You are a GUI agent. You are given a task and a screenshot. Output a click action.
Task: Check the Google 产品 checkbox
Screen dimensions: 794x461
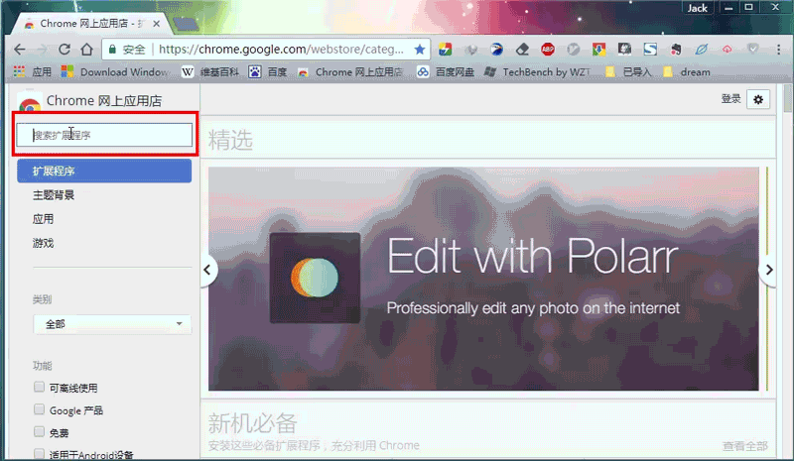[39, 409]
